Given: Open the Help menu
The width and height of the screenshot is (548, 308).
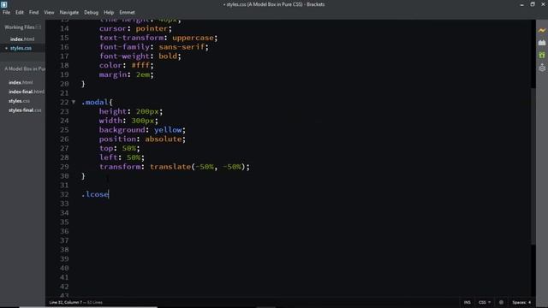Looking at the screenshot, I should (109, 12).
